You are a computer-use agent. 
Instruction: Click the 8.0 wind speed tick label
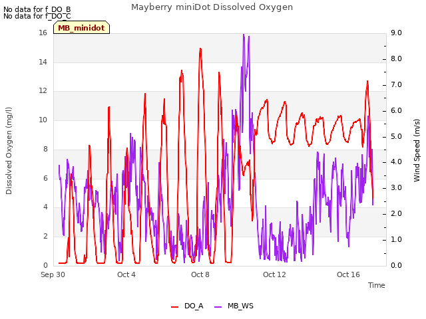(396, 59)
